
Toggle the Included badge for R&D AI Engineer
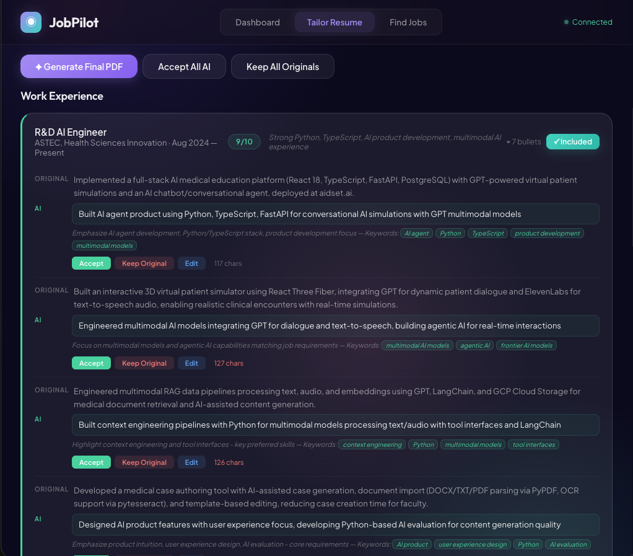[573, 141]
